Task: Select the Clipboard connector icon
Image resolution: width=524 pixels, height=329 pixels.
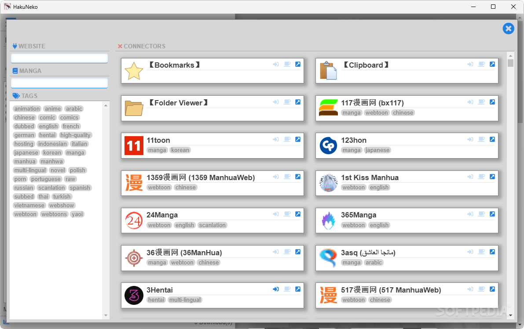Action: [328, 71]
